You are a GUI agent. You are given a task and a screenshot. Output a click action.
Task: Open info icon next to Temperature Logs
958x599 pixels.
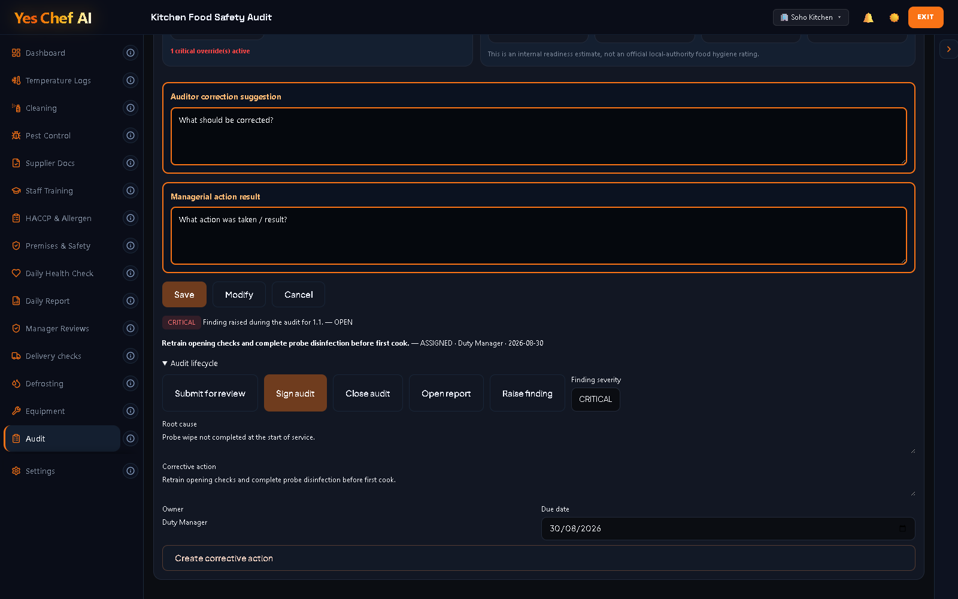(131, 80)
